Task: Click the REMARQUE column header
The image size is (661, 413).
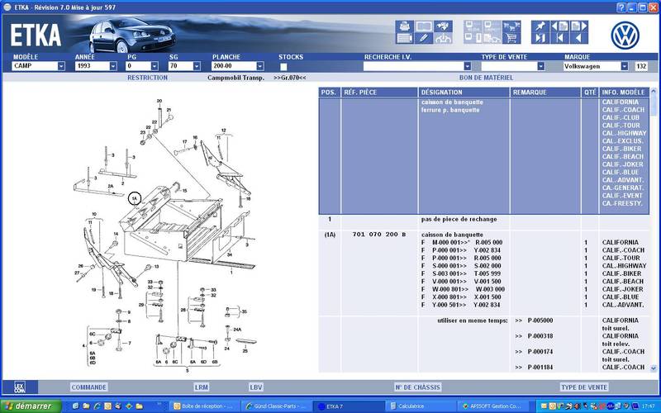Action: tap(545, 93)
